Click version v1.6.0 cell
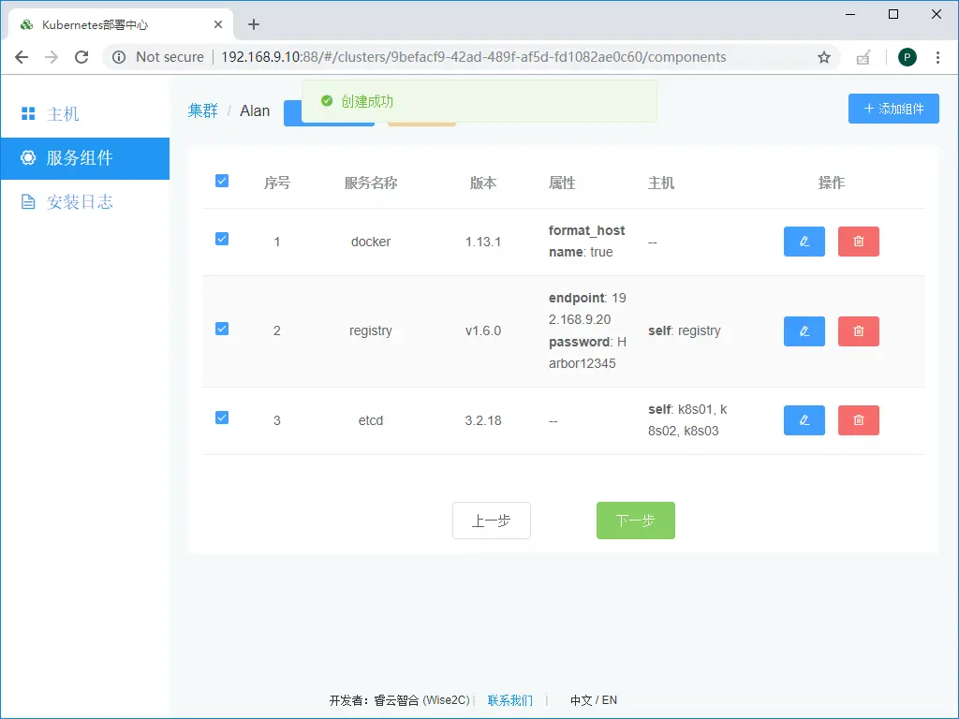This screenshot has width=959, height=719. [x=483, y=330]
